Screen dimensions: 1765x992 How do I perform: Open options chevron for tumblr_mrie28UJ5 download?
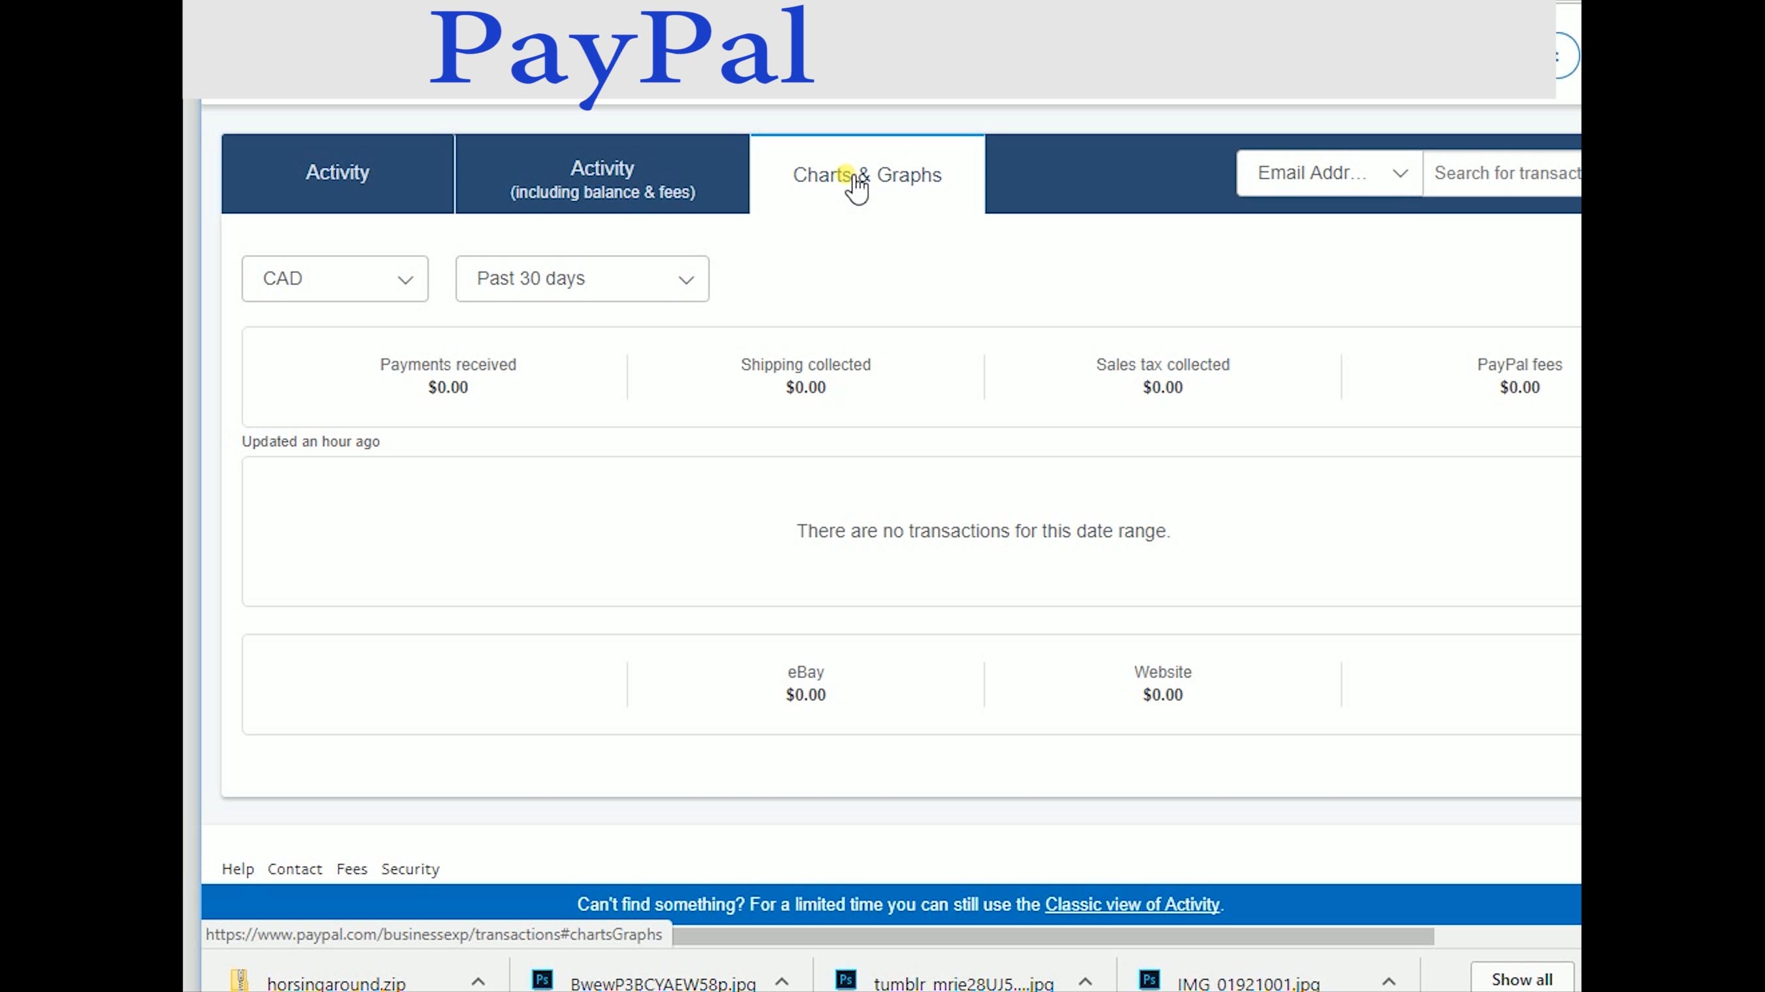(1086, 982)
